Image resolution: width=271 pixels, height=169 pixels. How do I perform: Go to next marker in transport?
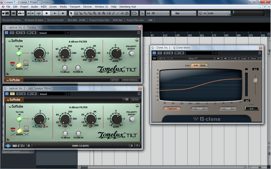coord(33,13)
